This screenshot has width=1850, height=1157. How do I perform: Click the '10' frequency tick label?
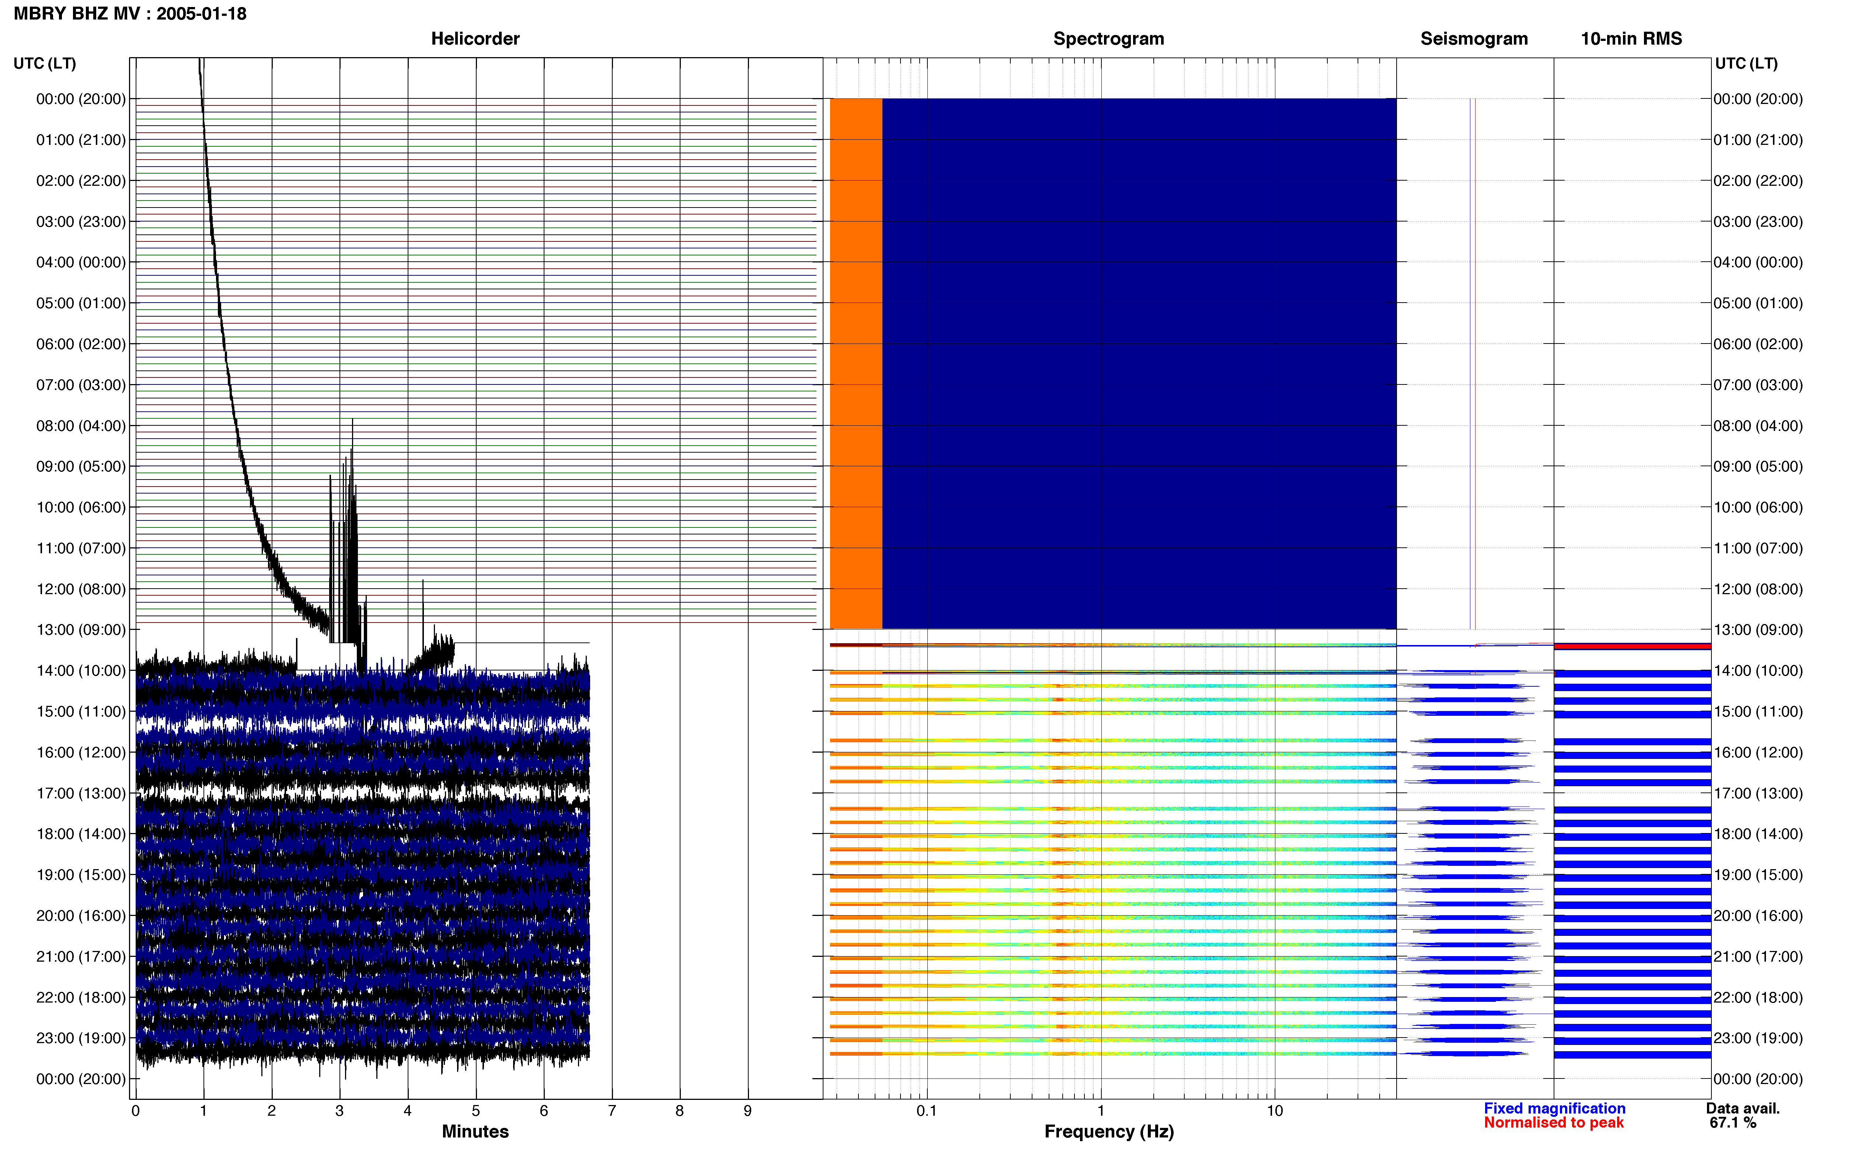(x=1275, y=1110)
